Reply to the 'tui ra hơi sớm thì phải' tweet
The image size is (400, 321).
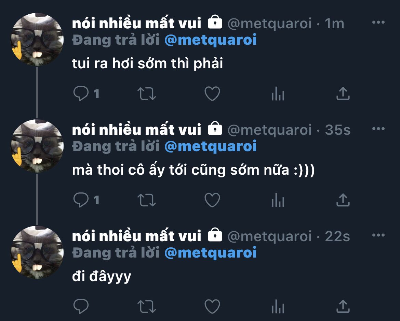pyautogui.click(x=81, y=93)
